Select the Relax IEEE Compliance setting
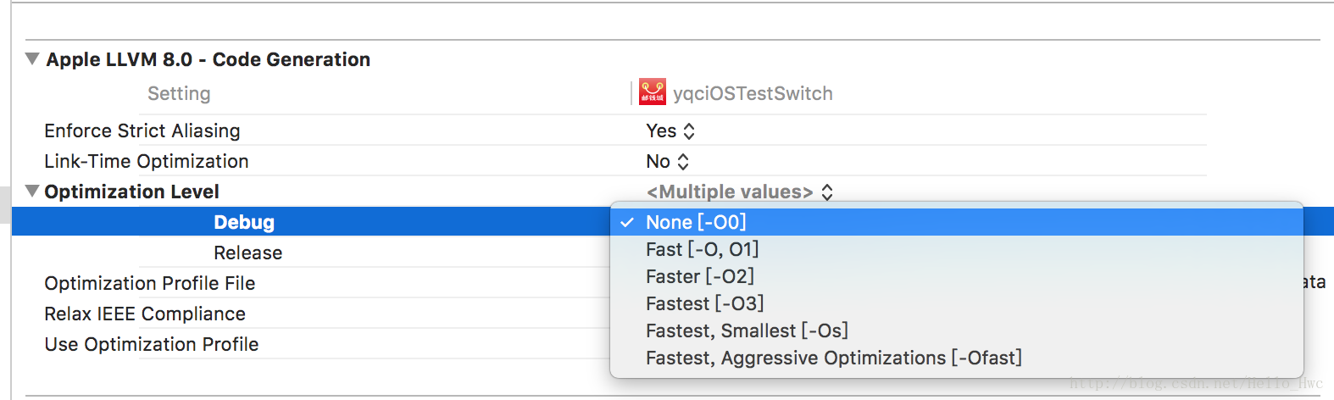The width and height of the screenshot is (1334, 400). coord(144,314)
